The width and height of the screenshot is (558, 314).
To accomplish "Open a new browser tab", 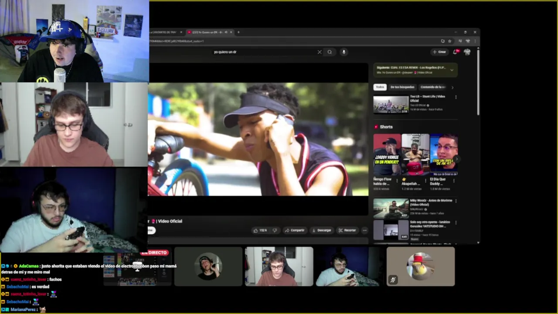I will pyautogui.click(x=238, y=32).
